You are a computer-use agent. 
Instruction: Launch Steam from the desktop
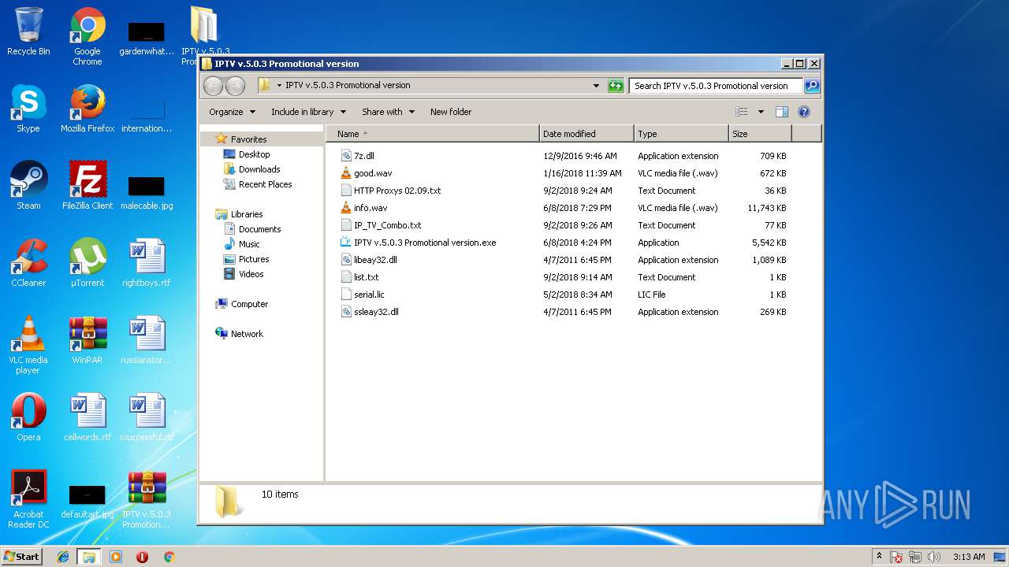pos(28,186)
